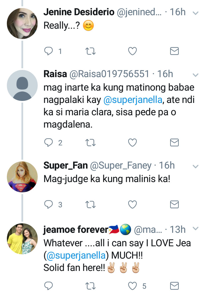Like Super_Fan's tweet
Screen dimensions: 201x293
click(132, 204)
